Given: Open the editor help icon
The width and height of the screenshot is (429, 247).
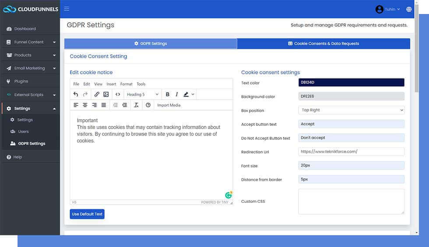Looking at the screenshot, I should (148, 105).
